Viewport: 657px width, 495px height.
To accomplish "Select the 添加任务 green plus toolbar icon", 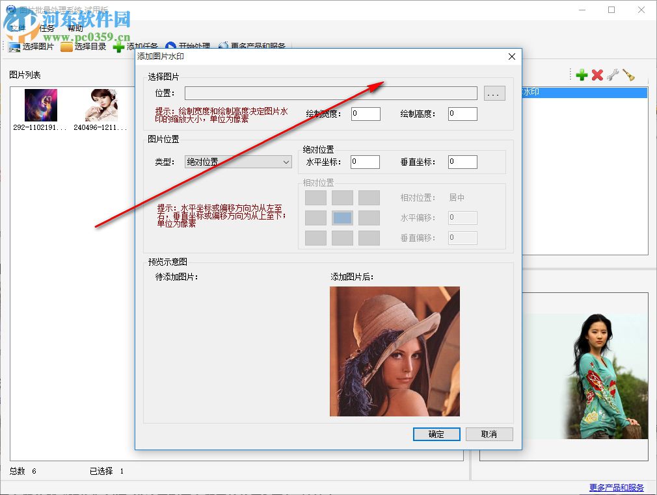I will click(118, 47).
